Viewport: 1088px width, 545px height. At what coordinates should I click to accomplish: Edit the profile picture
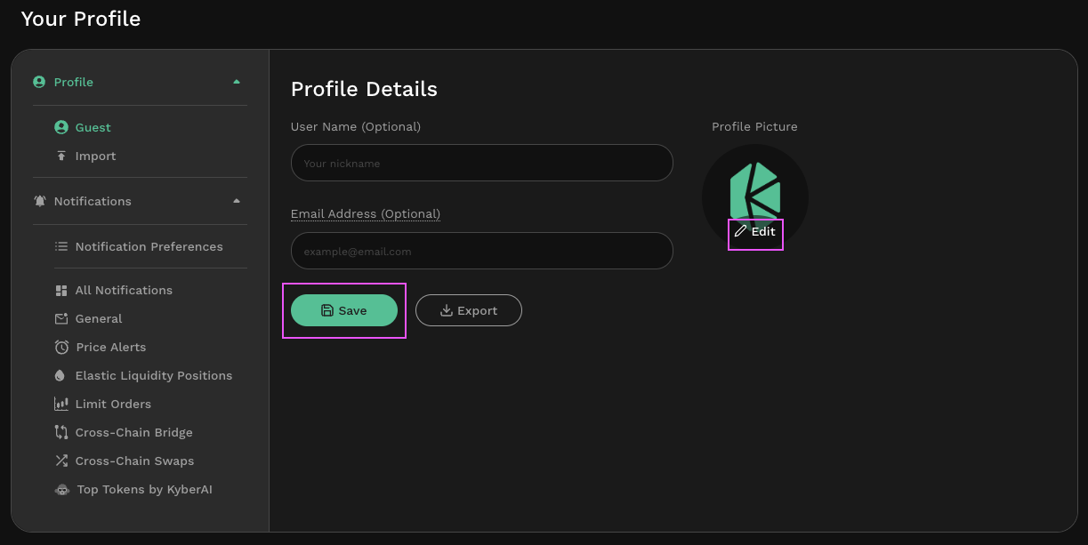[755, 232]
